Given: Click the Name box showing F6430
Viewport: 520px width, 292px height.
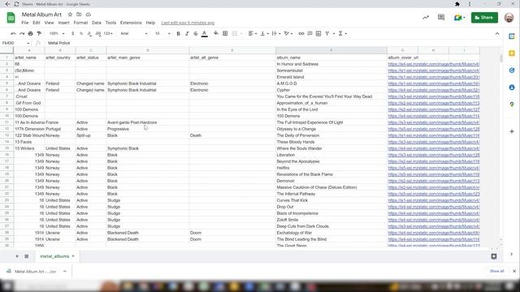Looking at the screenshot, I should pyautogui.click(x=15, y=43).
